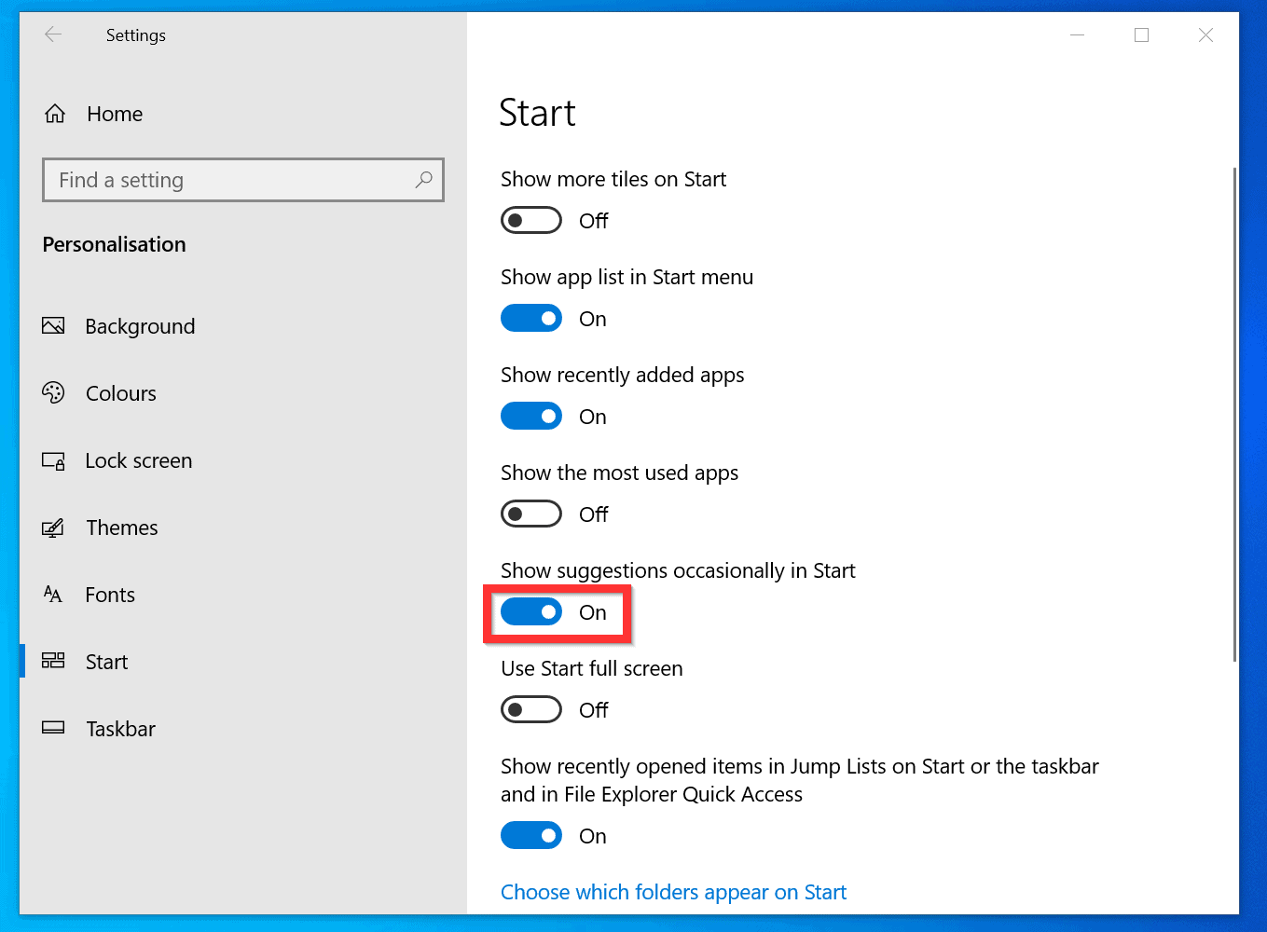Click the Show more tiles on Start label
Viewport: 1267px width, 932px height.
[613, 179]
